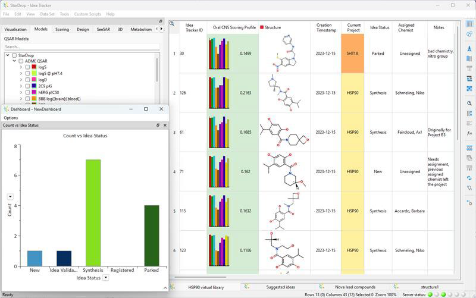Open the Idea Status x-axis dropdown
The width and height of the screenshot is (476, 298).
coord(105,277)
